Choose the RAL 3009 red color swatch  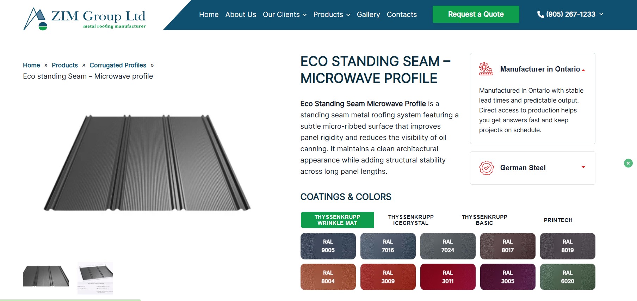388,277
